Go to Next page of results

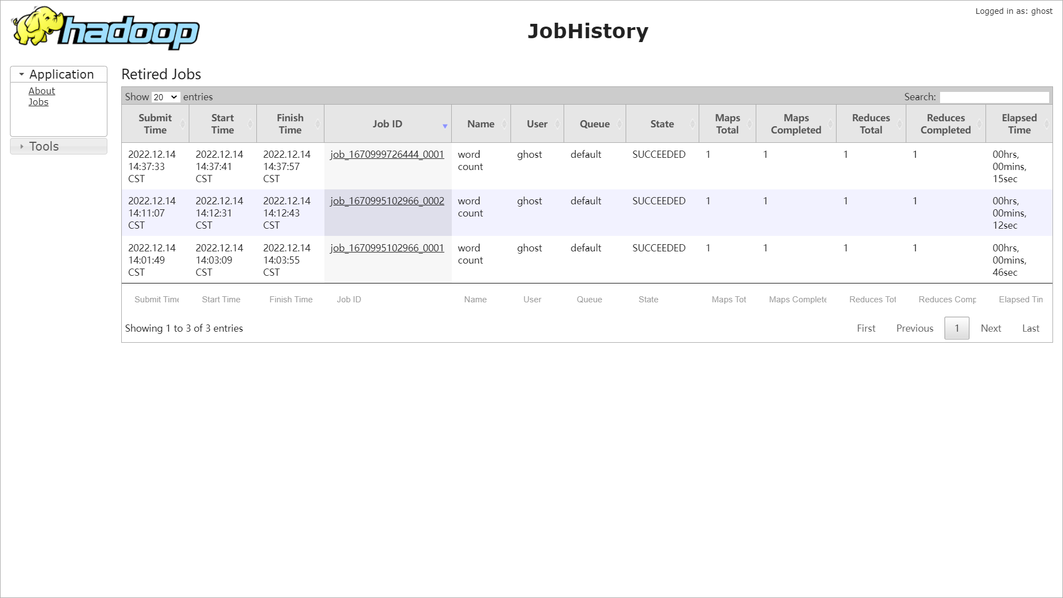990,328
